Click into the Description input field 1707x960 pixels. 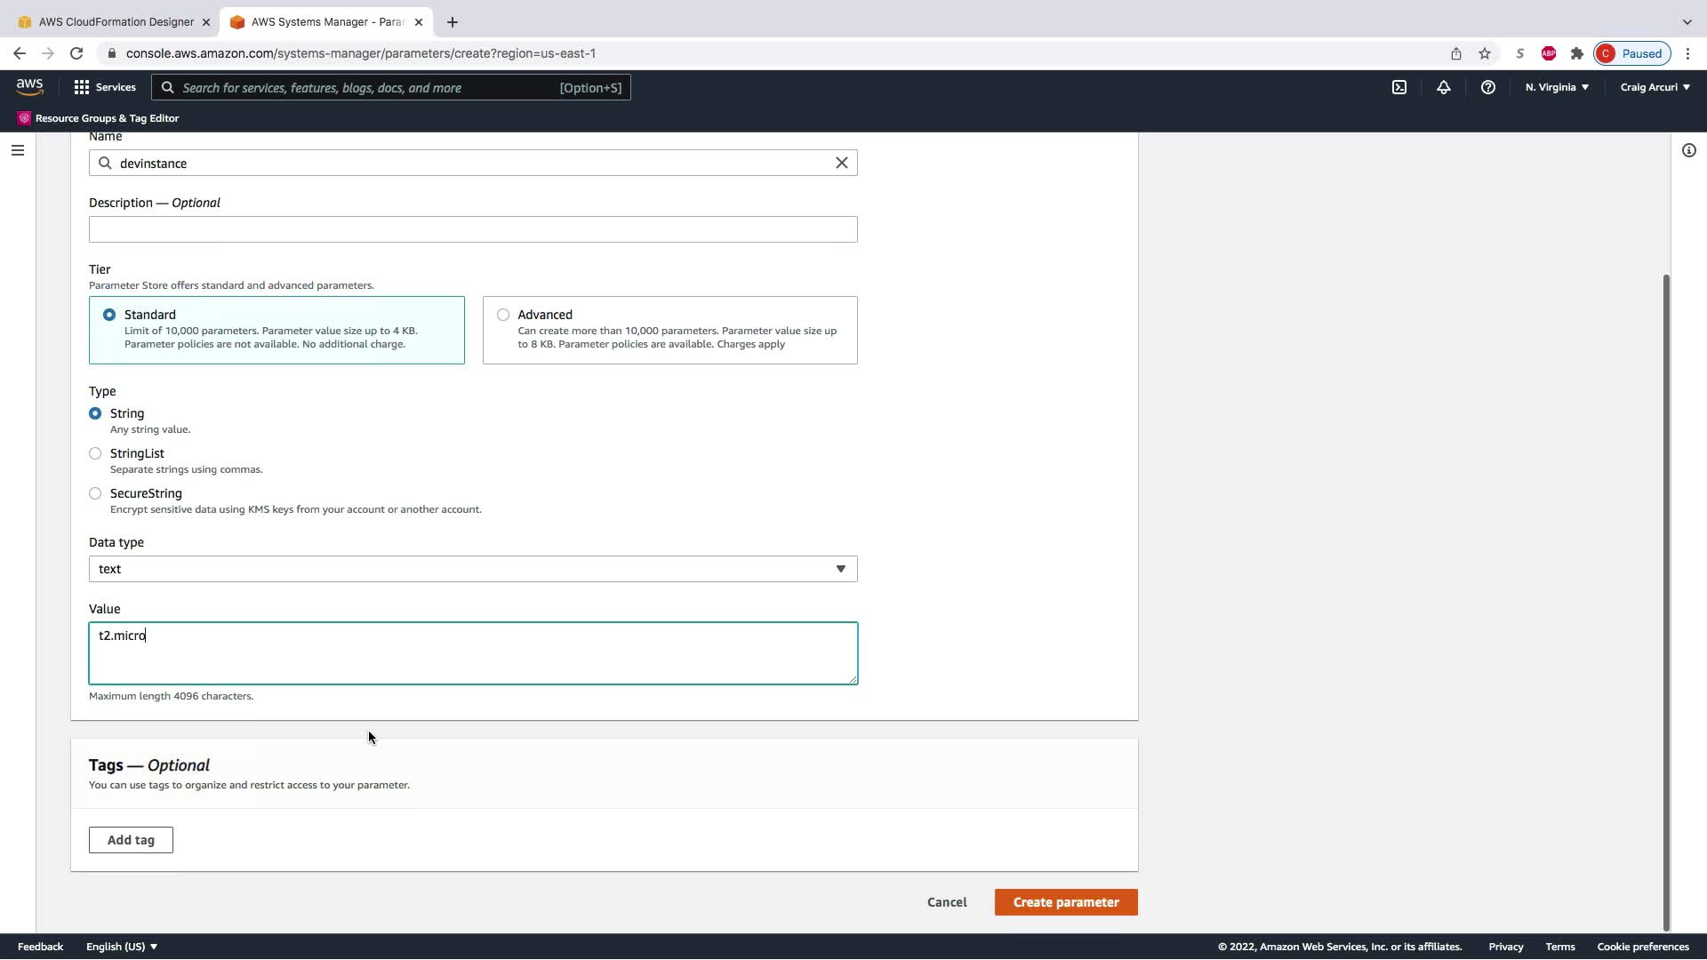pos(473,229)
